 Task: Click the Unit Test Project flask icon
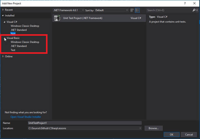pos(57,18)
